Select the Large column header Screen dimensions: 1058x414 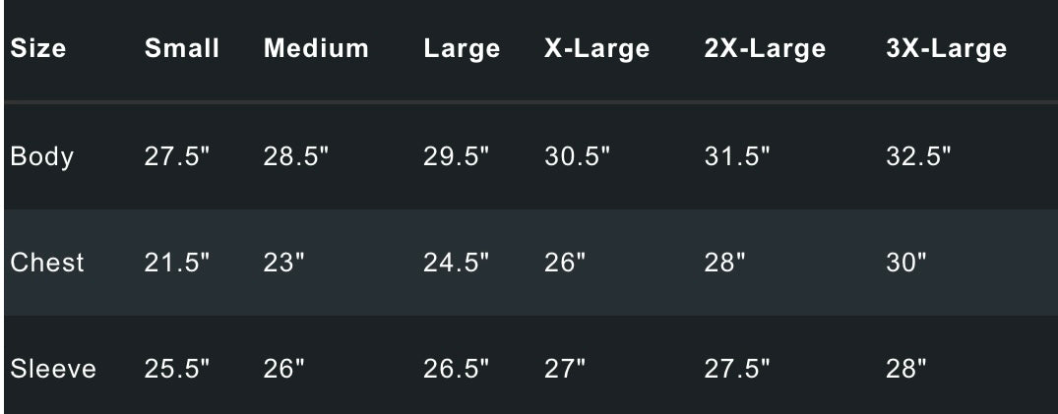pyautogui.click(x=462, y=49)
